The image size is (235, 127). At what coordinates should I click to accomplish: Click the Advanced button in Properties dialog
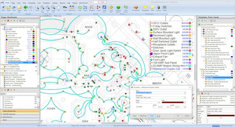pyautogui.click(x=143, y=116)
